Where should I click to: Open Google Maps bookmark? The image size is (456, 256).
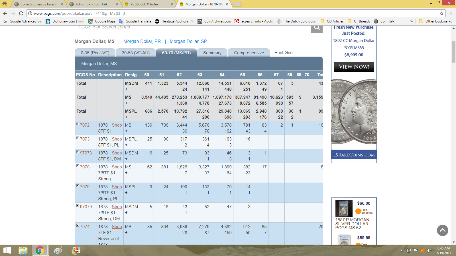102,21
